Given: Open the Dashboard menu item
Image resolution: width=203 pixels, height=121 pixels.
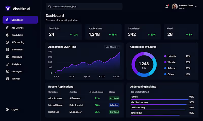Looking at the screenshot, I should click(x=20, y=20).
